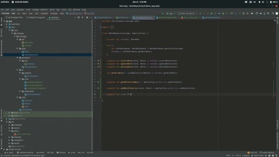Open Event Log in status bar
The width and height of the screenshot is (279, 157).
252,153
